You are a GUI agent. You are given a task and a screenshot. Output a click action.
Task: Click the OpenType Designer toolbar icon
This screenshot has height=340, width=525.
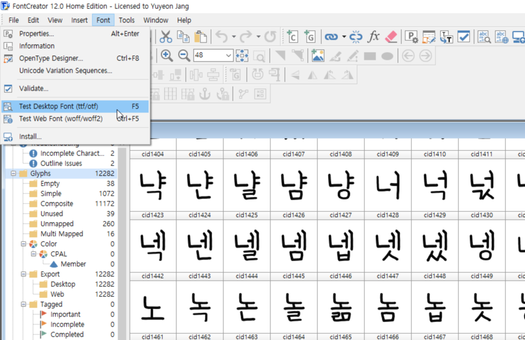tap(429, 37)
